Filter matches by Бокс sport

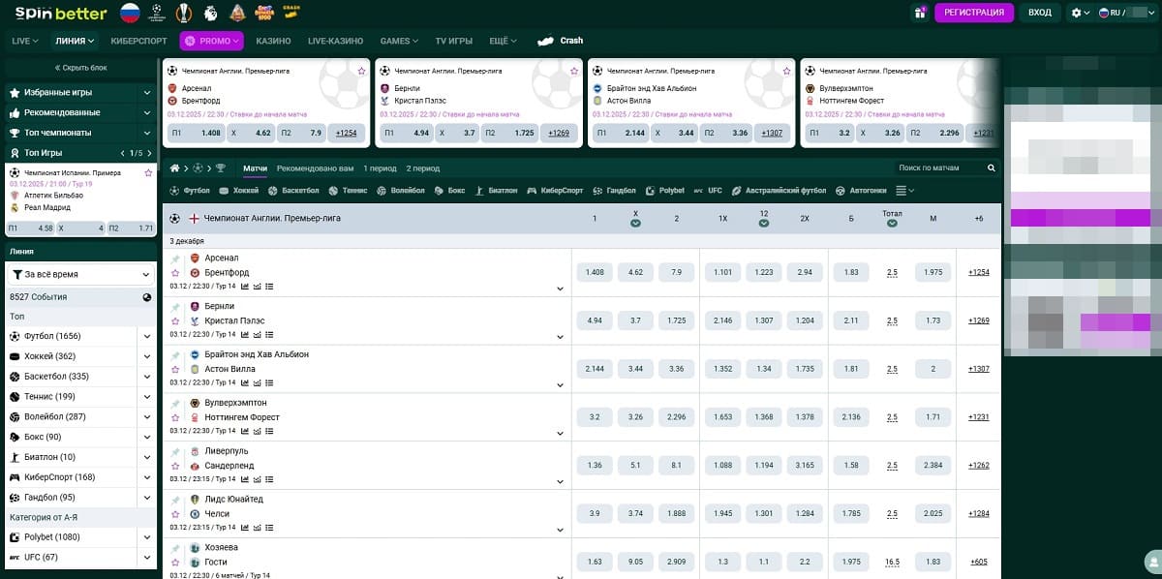(x=449, y=191)
